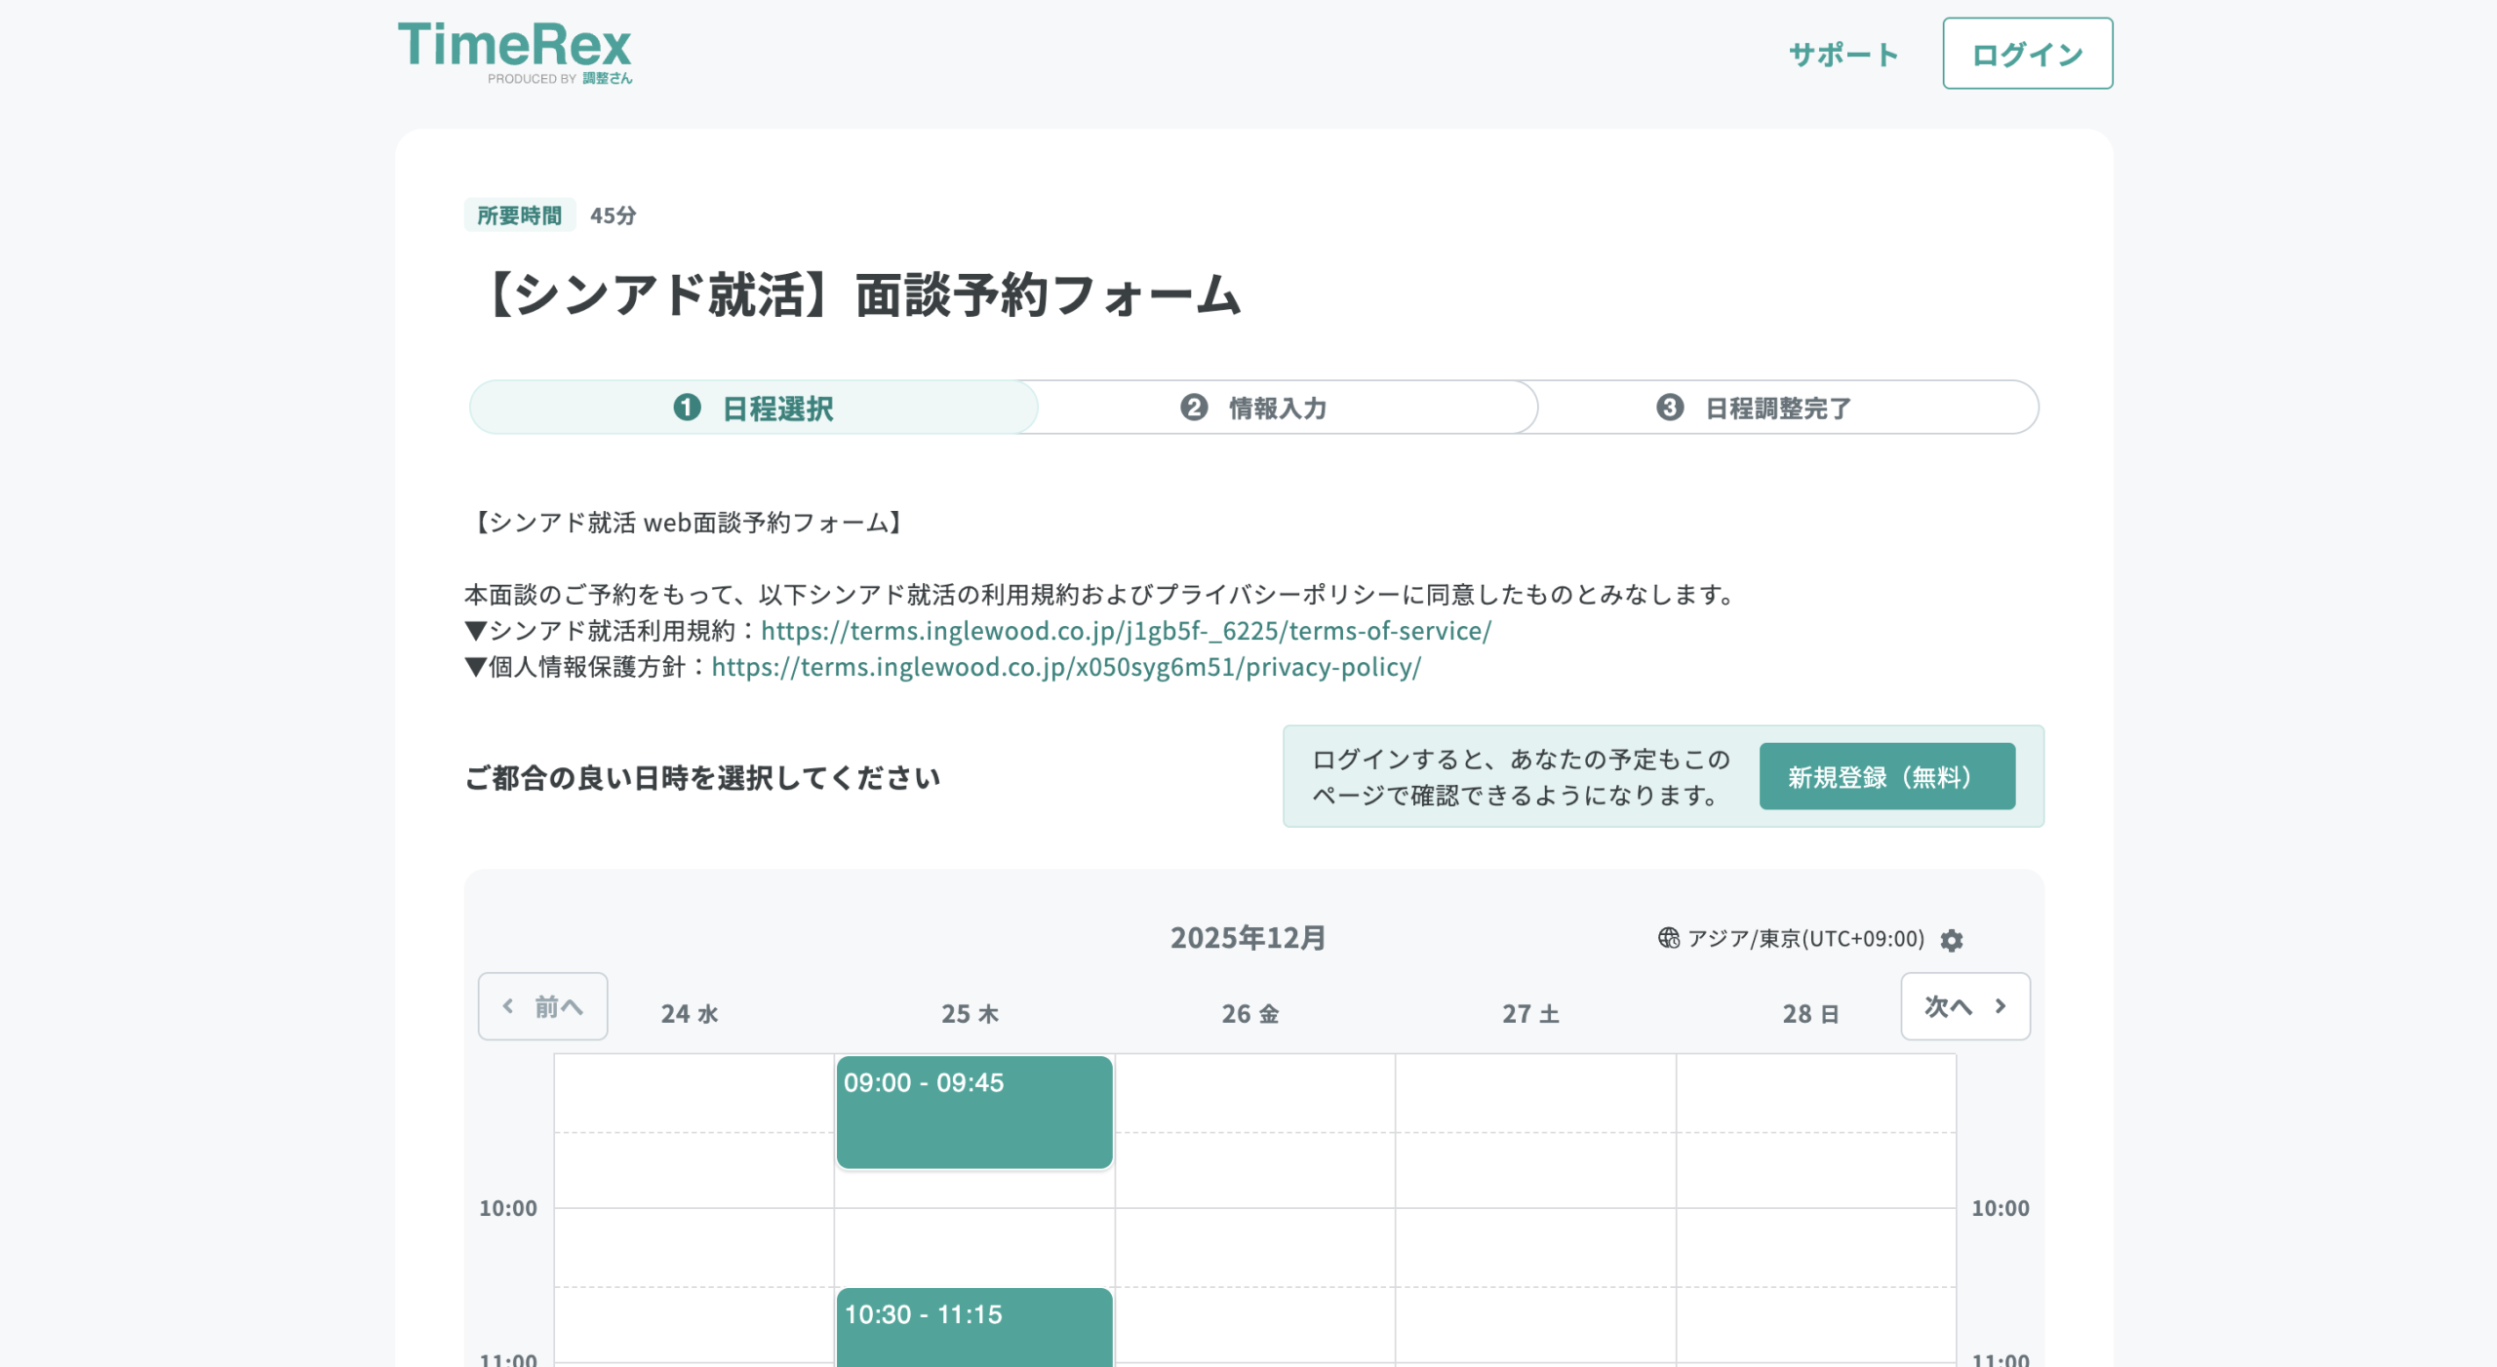
Task: Select the 日程選択 step tab
Action: pyautogui.click(x=777, y=409)
